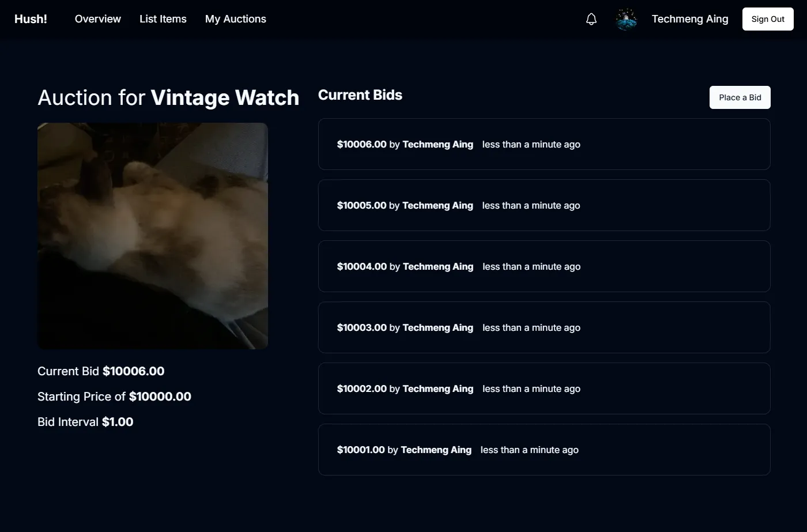Open My Auctions
The height and width of the screenshot is (532, 807).
(x=236, y=19)
